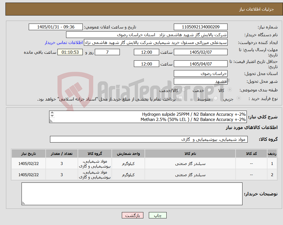Screen dimensions: 283x225
Task: Grab resize handle of buyer notes box
Action: coord(23,203)
